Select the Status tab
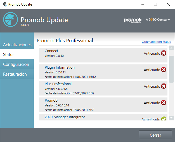 click(17, 54)
